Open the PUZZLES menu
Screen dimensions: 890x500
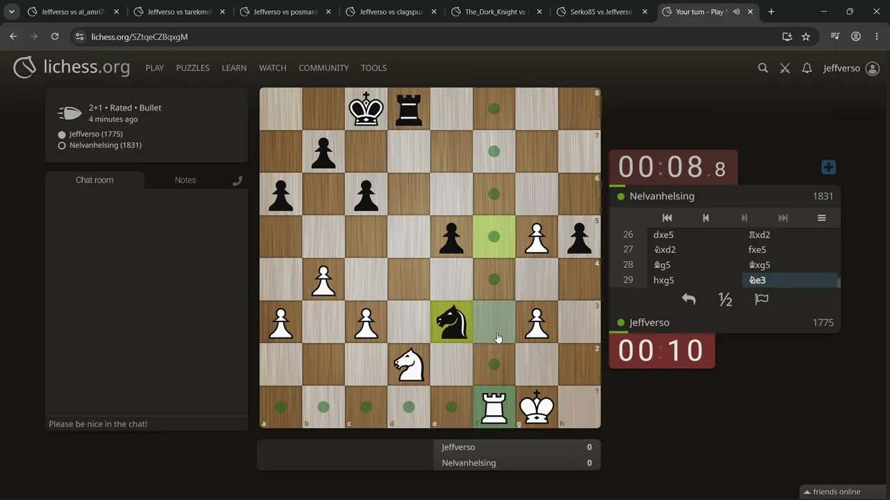(193, 68)
